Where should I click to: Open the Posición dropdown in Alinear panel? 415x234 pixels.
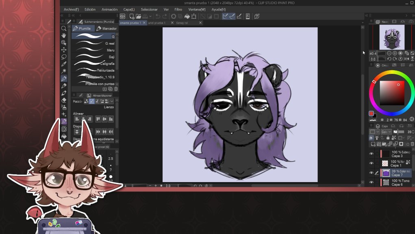[x=112, y=101]
